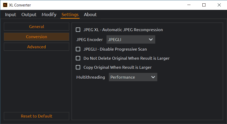Open the Output tab

pos(29,15)
